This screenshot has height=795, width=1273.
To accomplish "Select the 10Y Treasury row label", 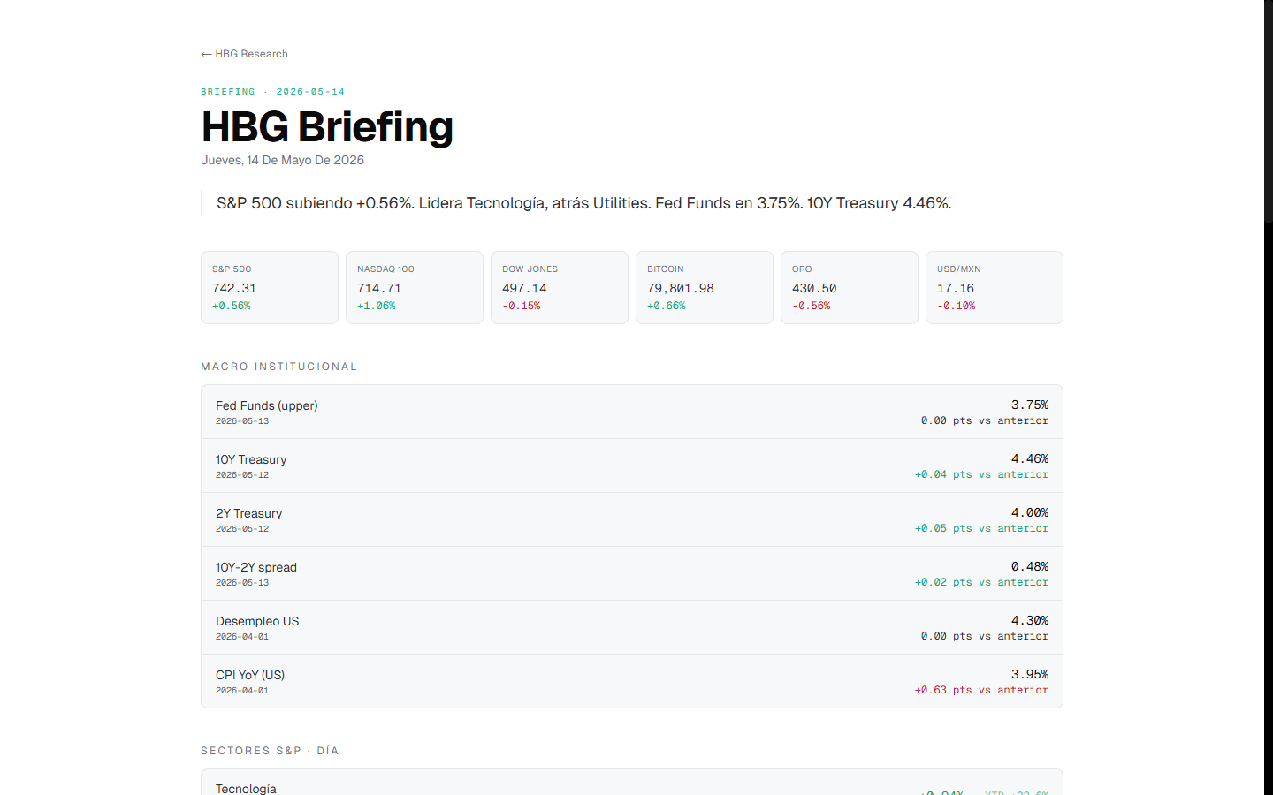I will point(251,459).
